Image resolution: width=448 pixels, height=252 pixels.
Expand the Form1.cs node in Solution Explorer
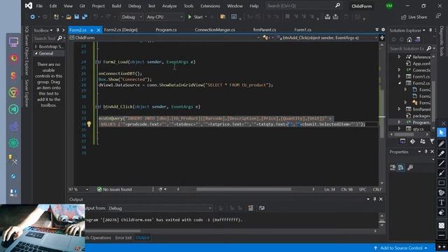399,76
